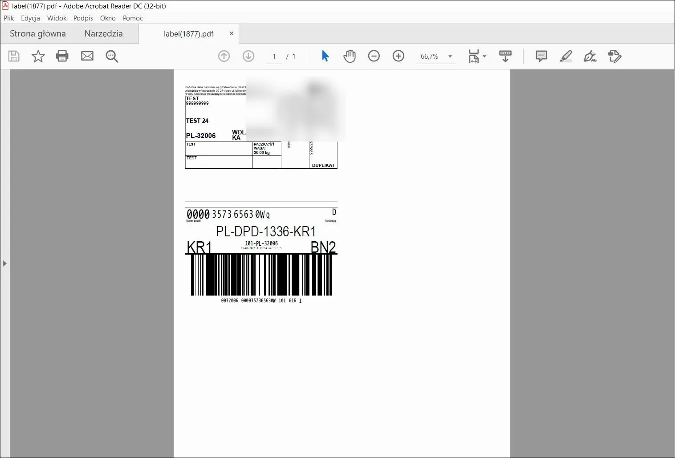675x458 pixels.
Task: Activate the selection arrow tool
Action: tap(325, 56)
